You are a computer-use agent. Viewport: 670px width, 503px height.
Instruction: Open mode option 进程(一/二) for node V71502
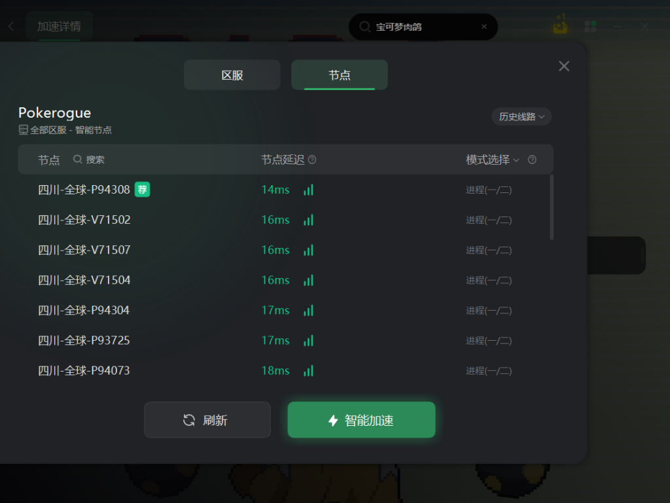pyautogui.click(x=489, y=220)
